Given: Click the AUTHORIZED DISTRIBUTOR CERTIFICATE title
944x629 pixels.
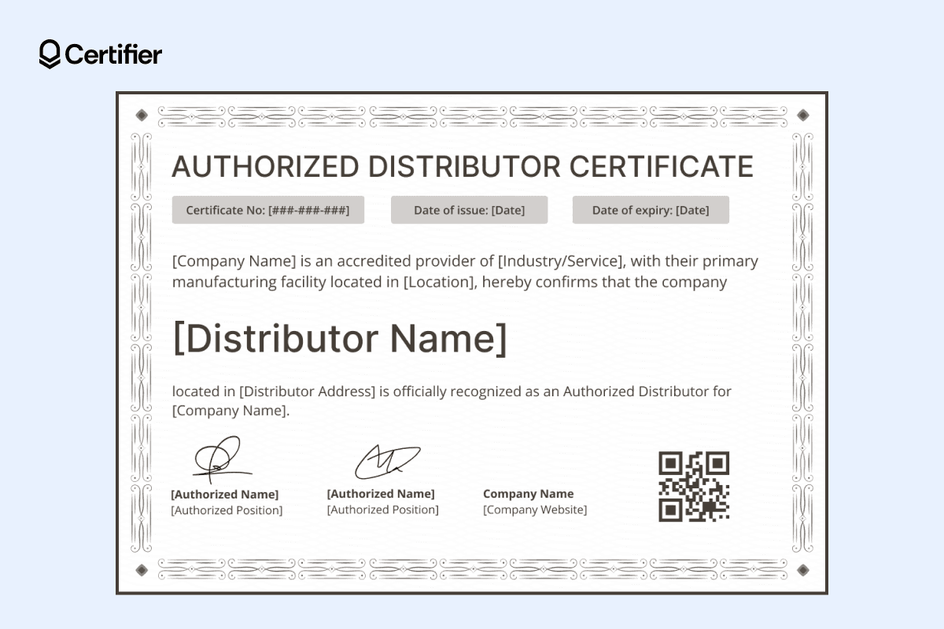Looking at the screenshot, I should coord(463,166).
